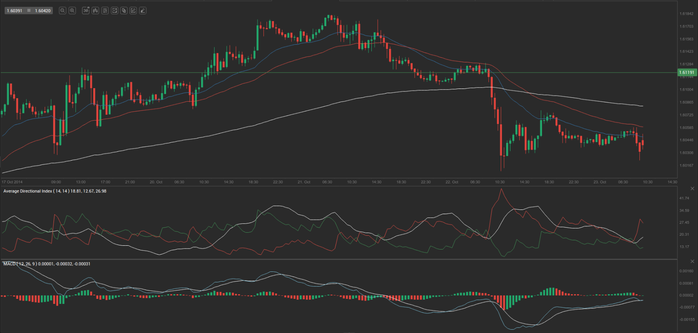Screen dimensions: 698x333
Task: Click the 1.61191 green price tag
Action: (687, 73)
